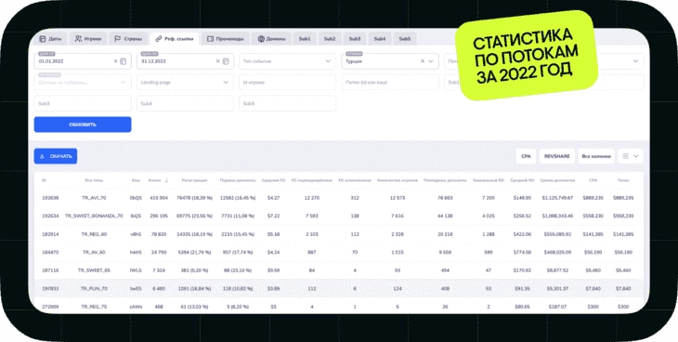Open the Даты tab with calendar icon
Viewport: 678px width, 342px height.
pyautogui.click(x=50, y=39)
